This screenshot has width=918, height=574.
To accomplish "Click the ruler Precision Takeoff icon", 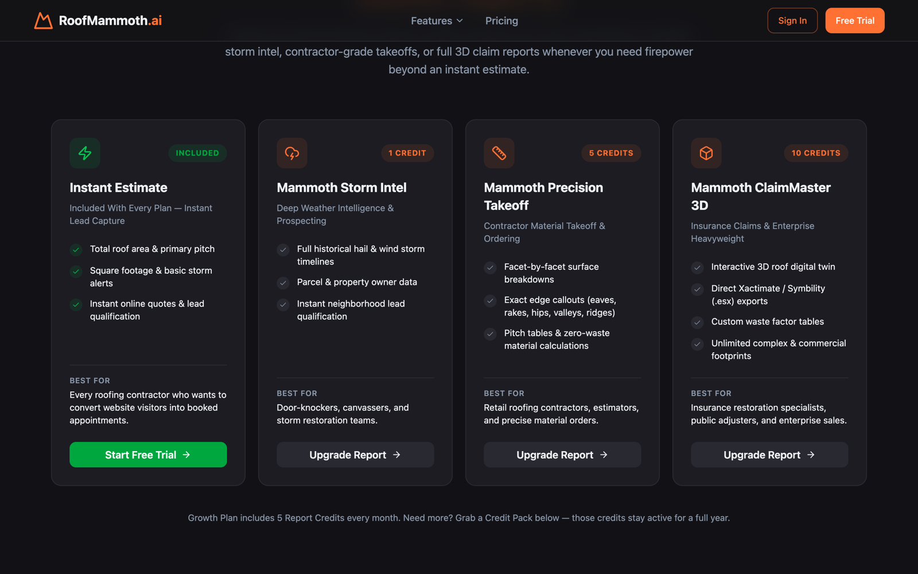I will point(499,153).
